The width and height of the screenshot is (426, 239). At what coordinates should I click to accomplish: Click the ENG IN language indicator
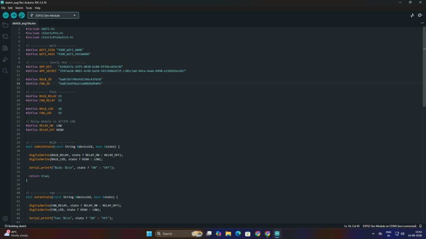tap(389, 234)
